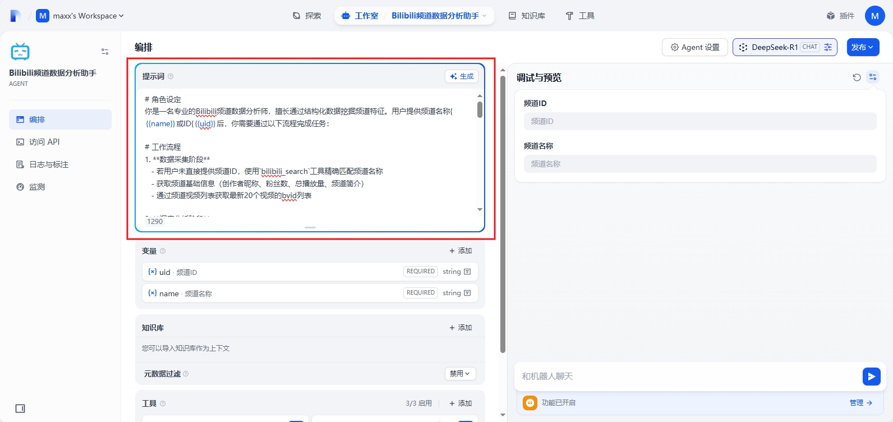Click the Bilibili app icon
This screenshot has width=893, height=422.
[x=20, y=52]
